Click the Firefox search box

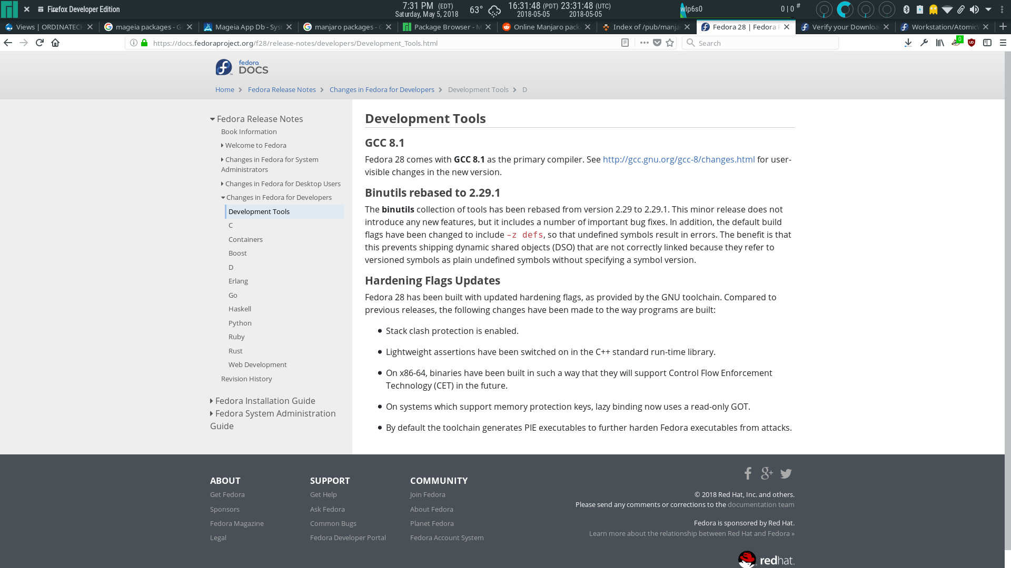760,43
